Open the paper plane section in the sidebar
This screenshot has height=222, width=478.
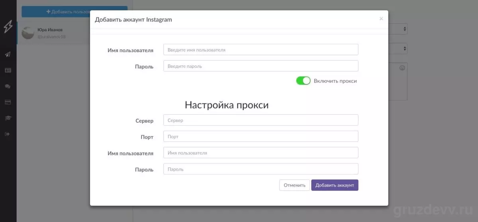click(8, 55)
